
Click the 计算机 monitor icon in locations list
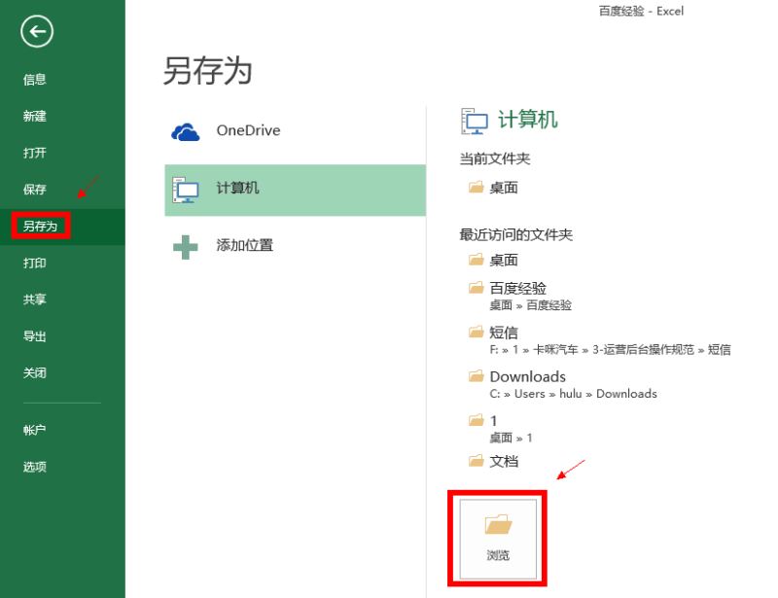tap(185, 189)
